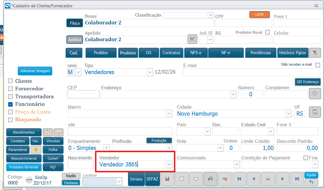Enable the Cliente checkbox

click(10, 81)
